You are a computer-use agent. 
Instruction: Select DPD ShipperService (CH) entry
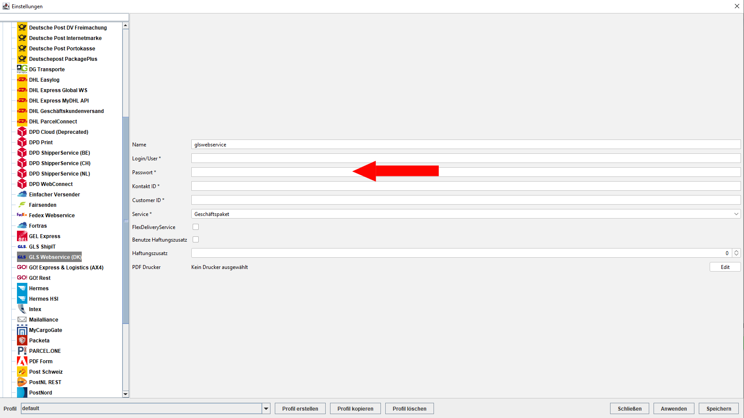(x=60, y=163)
